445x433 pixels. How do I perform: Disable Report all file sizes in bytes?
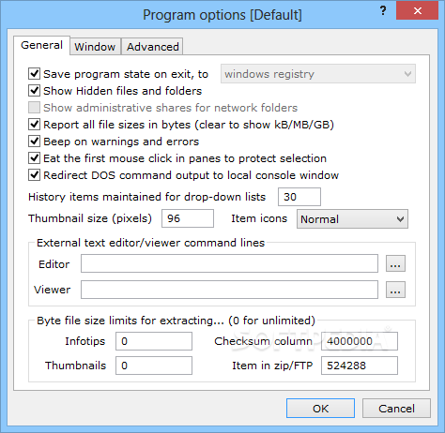tap(34, 125)
